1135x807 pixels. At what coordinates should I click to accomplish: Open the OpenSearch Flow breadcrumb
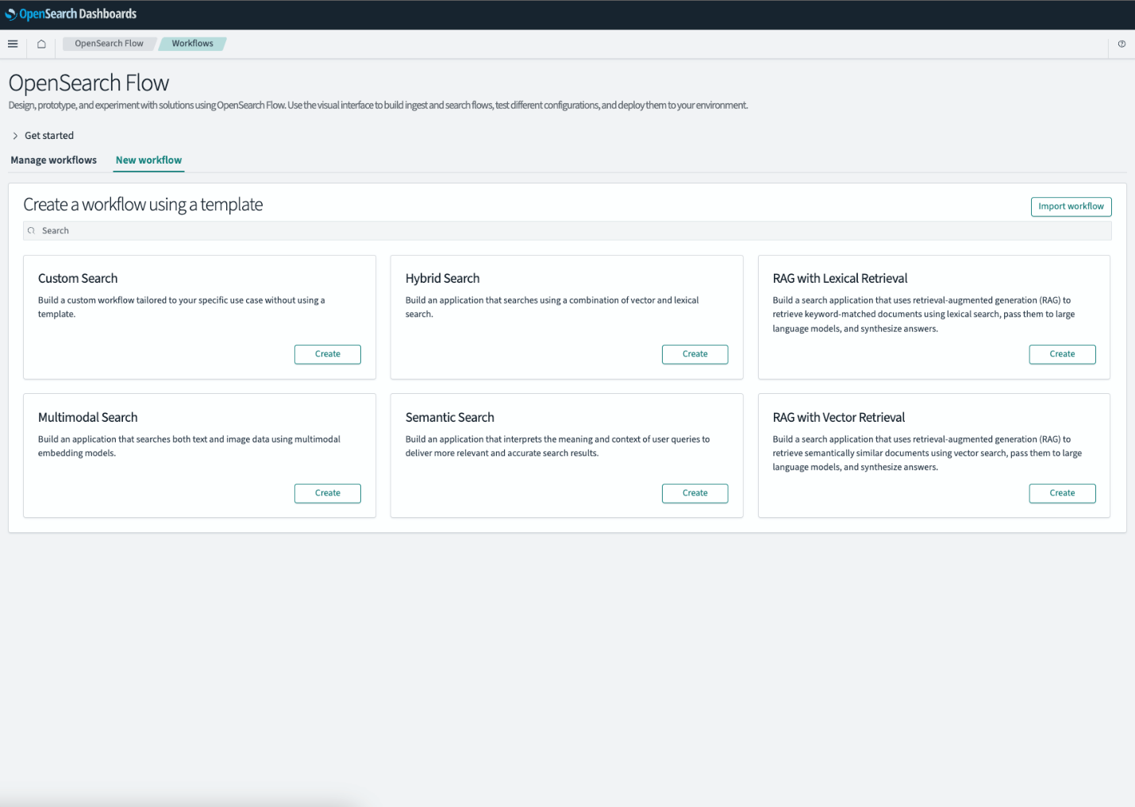point(109,43)
